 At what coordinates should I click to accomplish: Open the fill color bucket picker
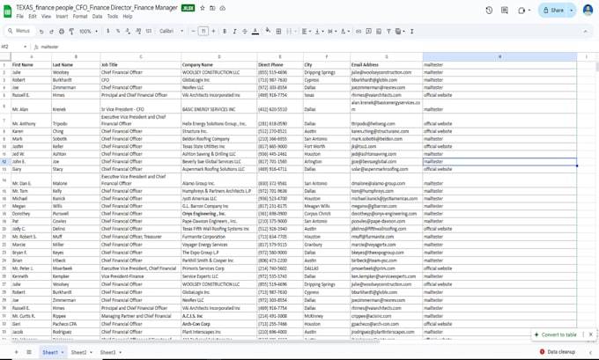268,31
